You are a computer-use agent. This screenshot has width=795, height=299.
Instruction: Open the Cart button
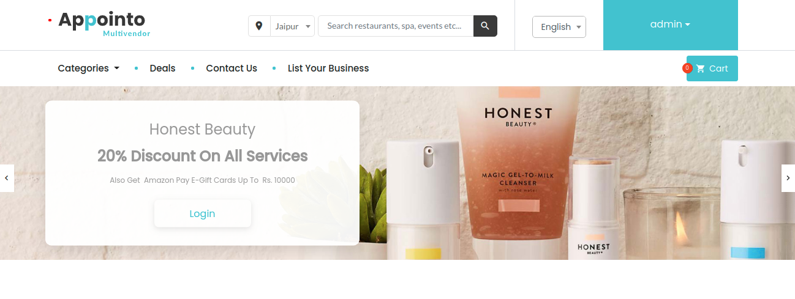tap(712, 68)
